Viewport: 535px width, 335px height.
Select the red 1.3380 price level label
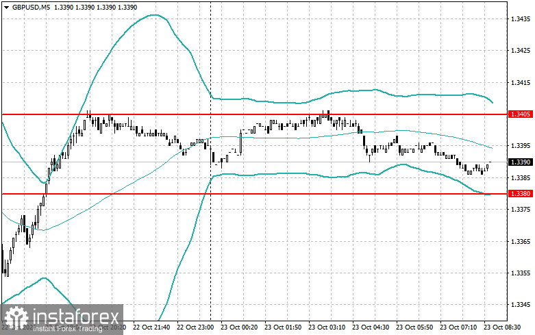521,194
